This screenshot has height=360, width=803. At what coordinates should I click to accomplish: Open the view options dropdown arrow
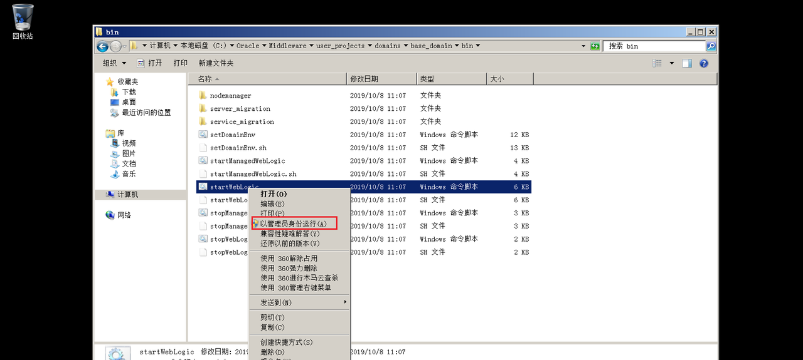[672, 63]
